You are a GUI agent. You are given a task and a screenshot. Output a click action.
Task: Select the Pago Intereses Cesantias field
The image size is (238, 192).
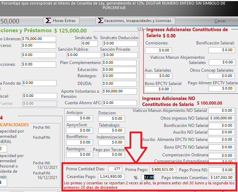pos(222,177)
